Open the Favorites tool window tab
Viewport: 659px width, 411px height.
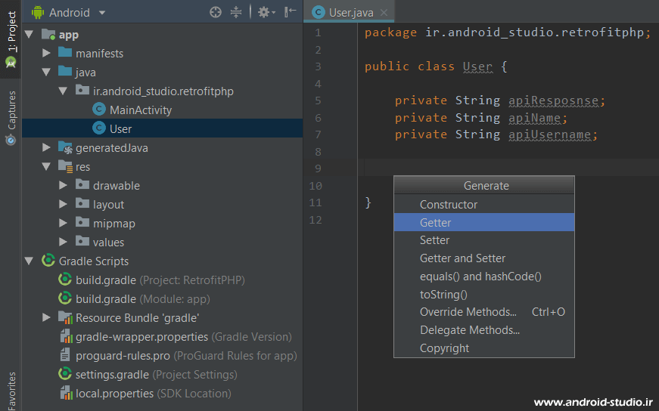(x=11, y=391)
